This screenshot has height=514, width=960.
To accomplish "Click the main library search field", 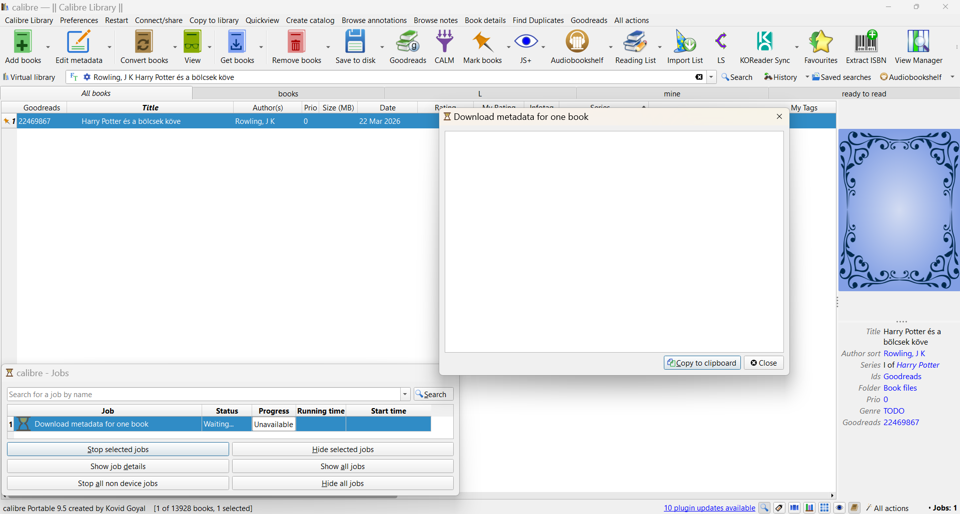I will coord(390,77).
